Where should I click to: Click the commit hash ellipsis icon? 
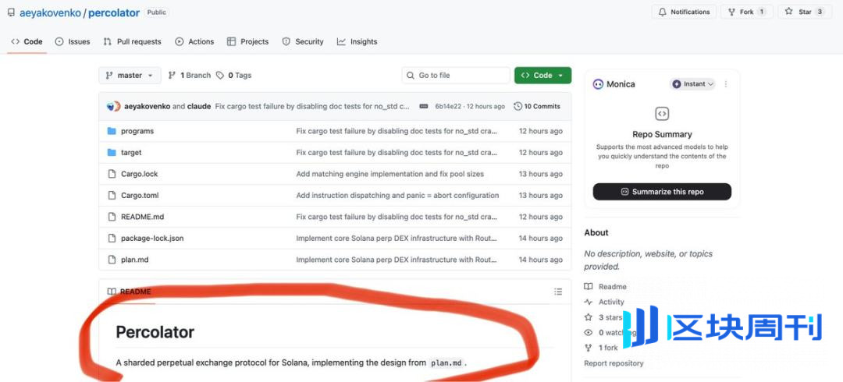(424, 106)
